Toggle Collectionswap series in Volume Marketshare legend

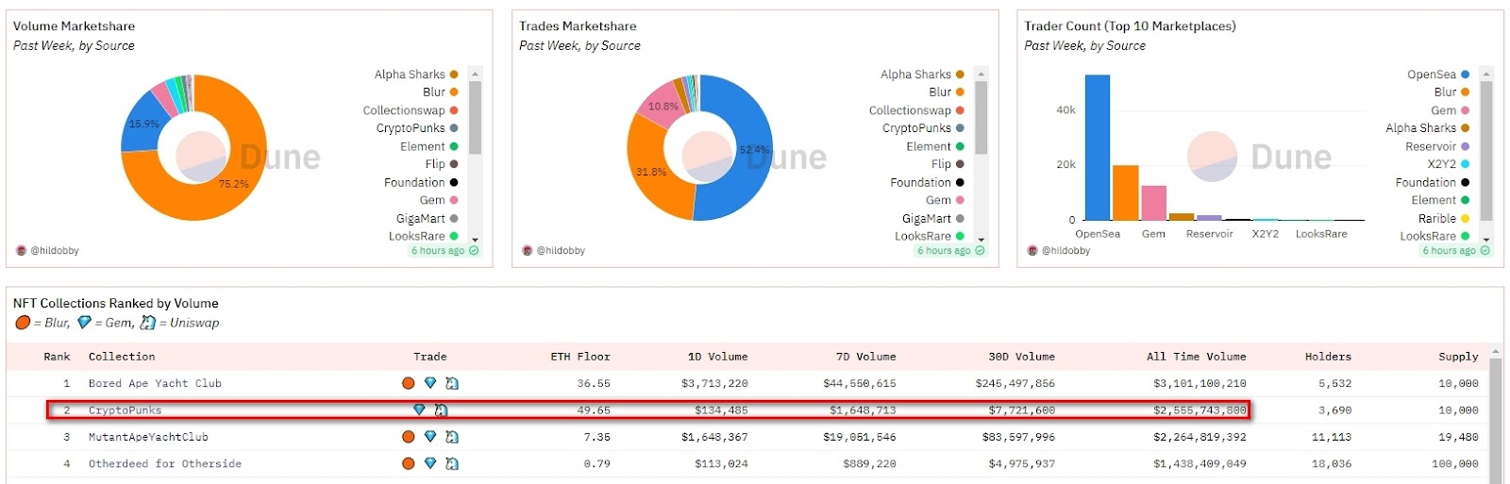[404, 110]
